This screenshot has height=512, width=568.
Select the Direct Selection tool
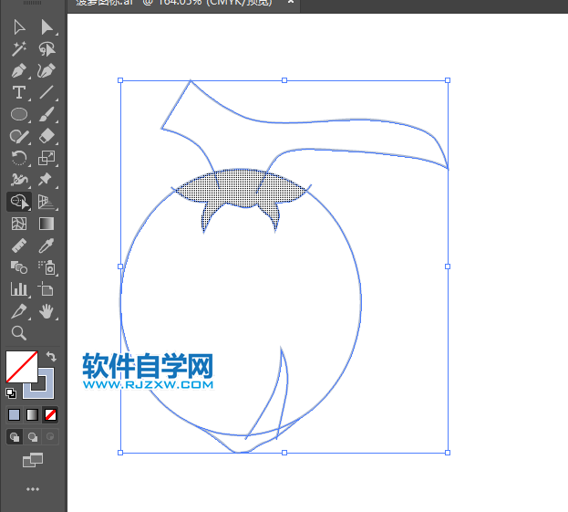(x=46, y=27)
